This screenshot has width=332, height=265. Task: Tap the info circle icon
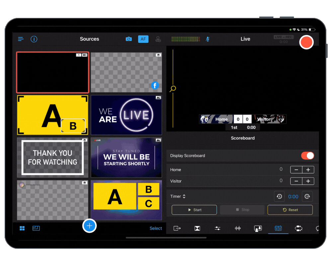pyautogui.click(x=34, y=39)
